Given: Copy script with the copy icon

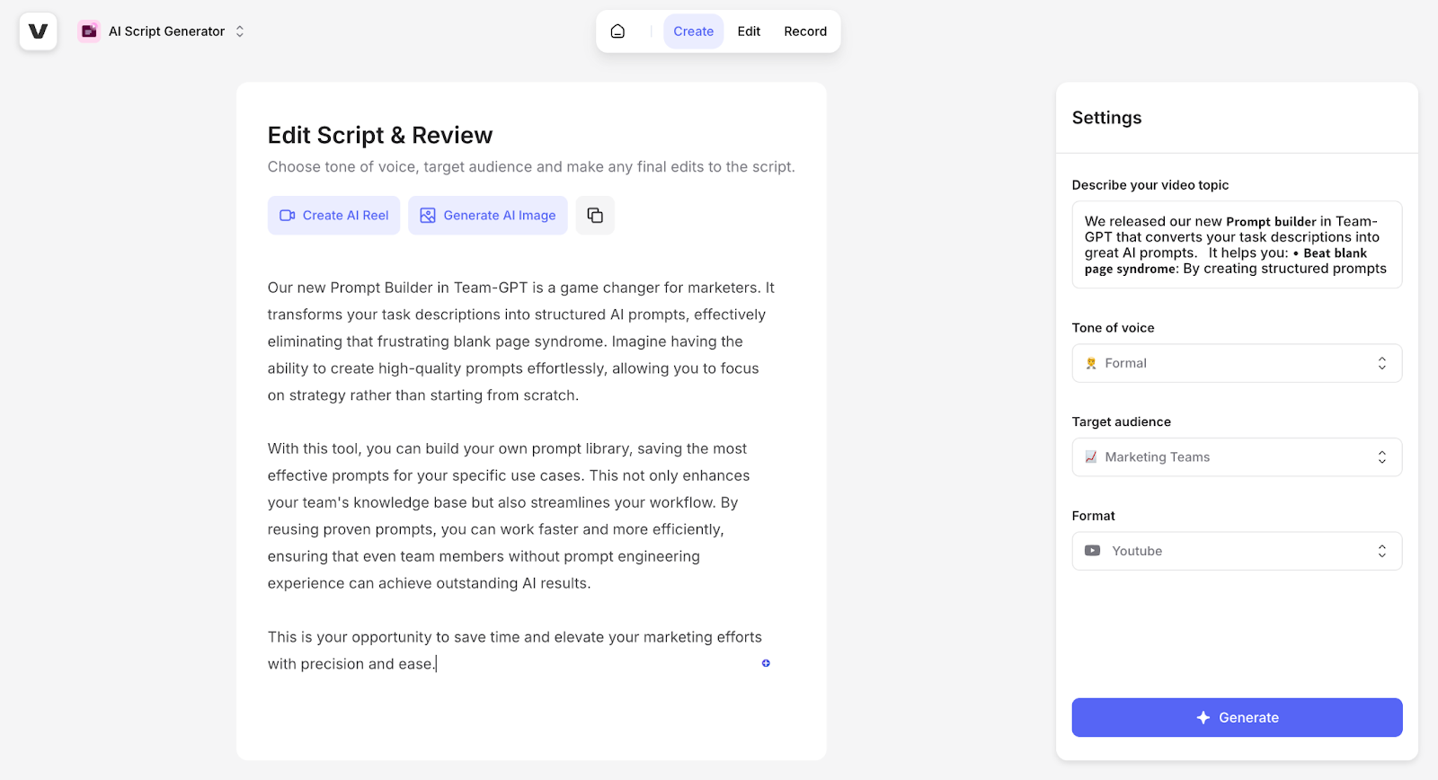Looking at the screenshot, I should coord(595,216).
